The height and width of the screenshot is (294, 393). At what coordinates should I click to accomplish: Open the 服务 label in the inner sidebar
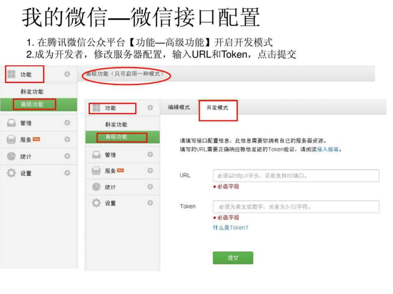pos(110,171)
